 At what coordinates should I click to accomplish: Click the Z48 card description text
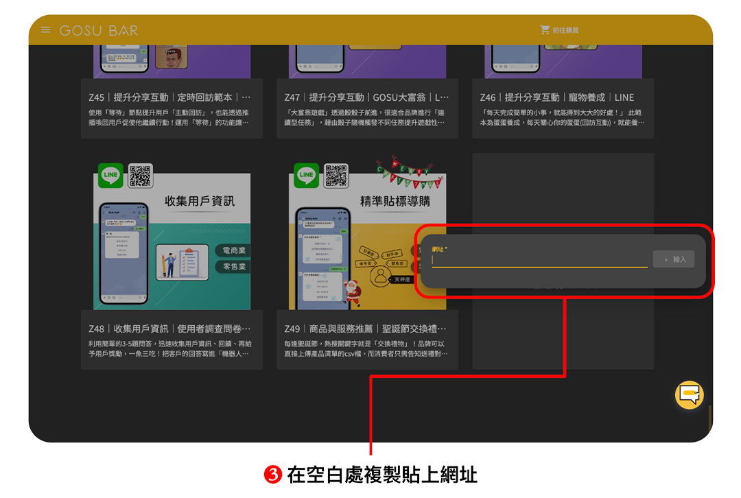(x=170, y=348)
